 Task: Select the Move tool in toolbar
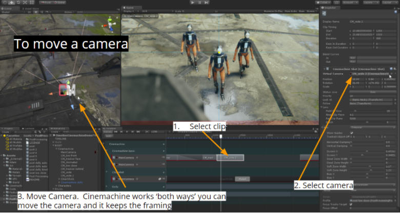tap(11, 3)
